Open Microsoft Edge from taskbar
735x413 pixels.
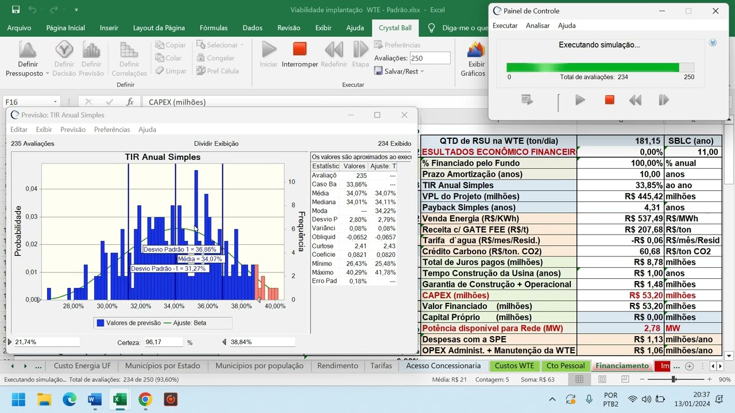[x=69, y=399]
